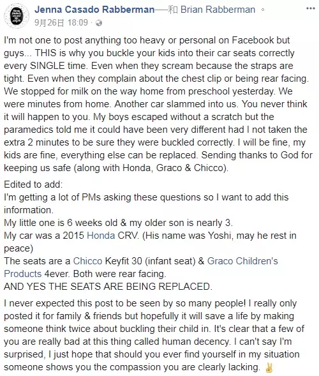The image size is (319, 376).
Task: Click the Products link before 4ever
Action: click(x=23, y=274)
